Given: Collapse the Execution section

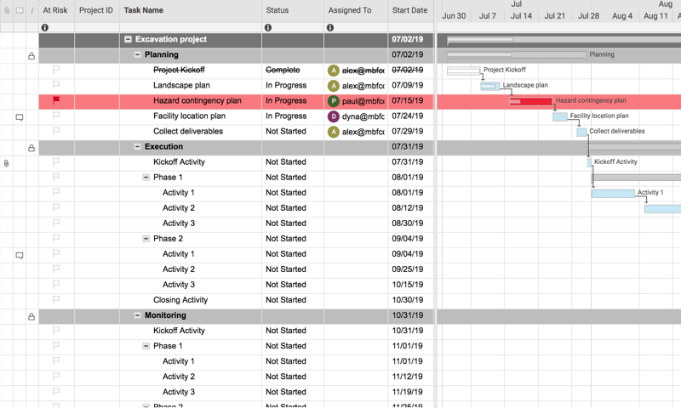Looking at the screenshot, I should [137, 146].
